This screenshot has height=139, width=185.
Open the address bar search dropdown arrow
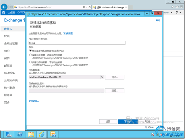(86, 7)
